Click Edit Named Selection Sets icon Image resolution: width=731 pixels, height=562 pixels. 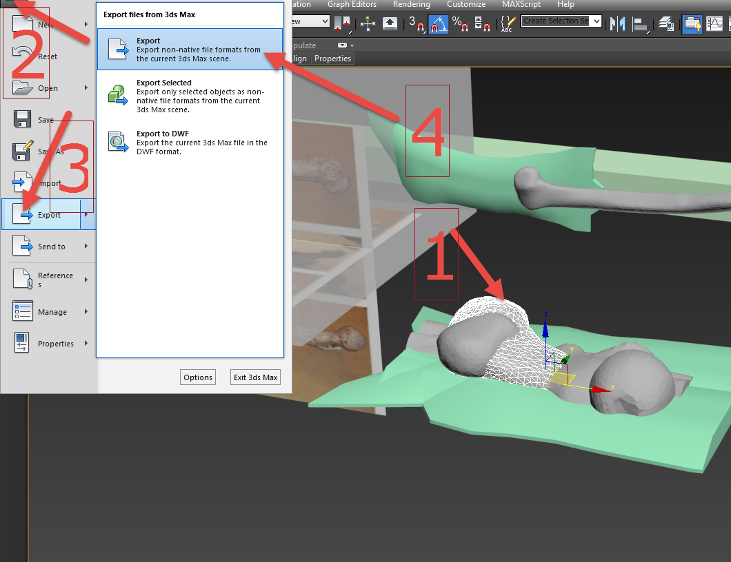(508, 23)
